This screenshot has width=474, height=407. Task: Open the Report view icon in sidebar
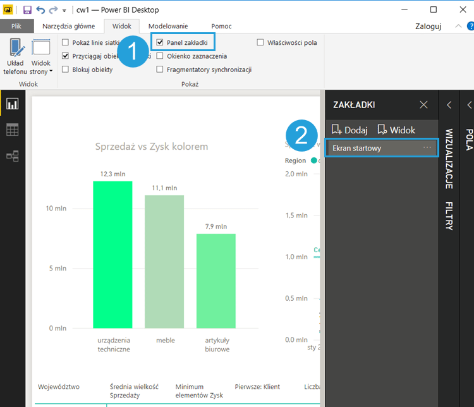[12, 104]
